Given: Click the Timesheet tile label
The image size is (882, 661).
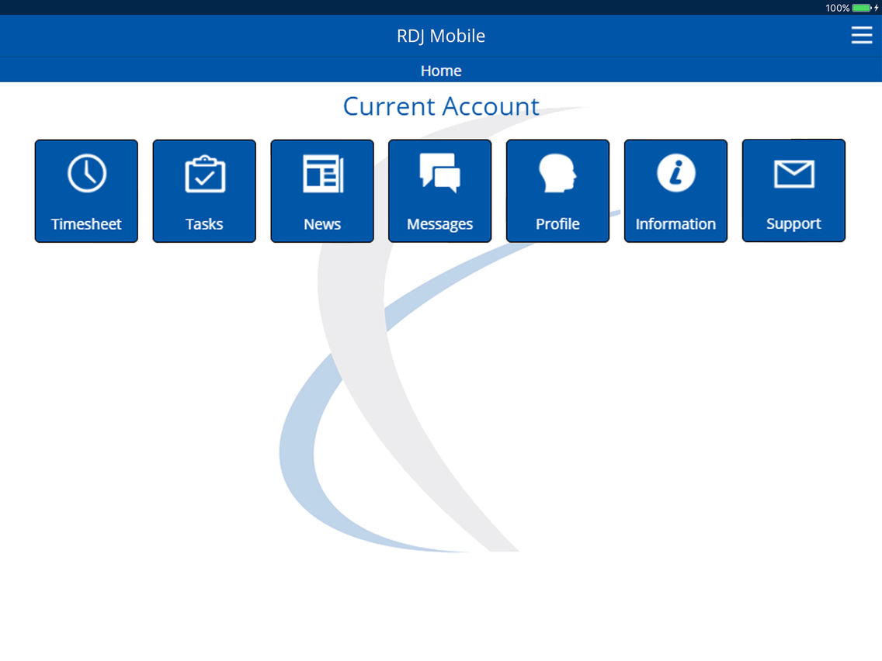Looking at the screenshot, I should [86, 223].
